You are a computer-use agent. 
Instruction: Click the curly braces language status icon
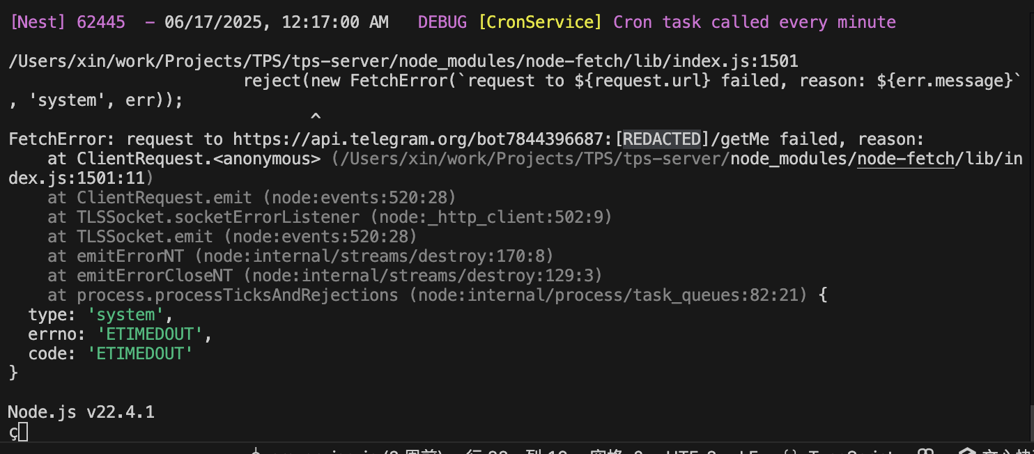pos(790,451)
